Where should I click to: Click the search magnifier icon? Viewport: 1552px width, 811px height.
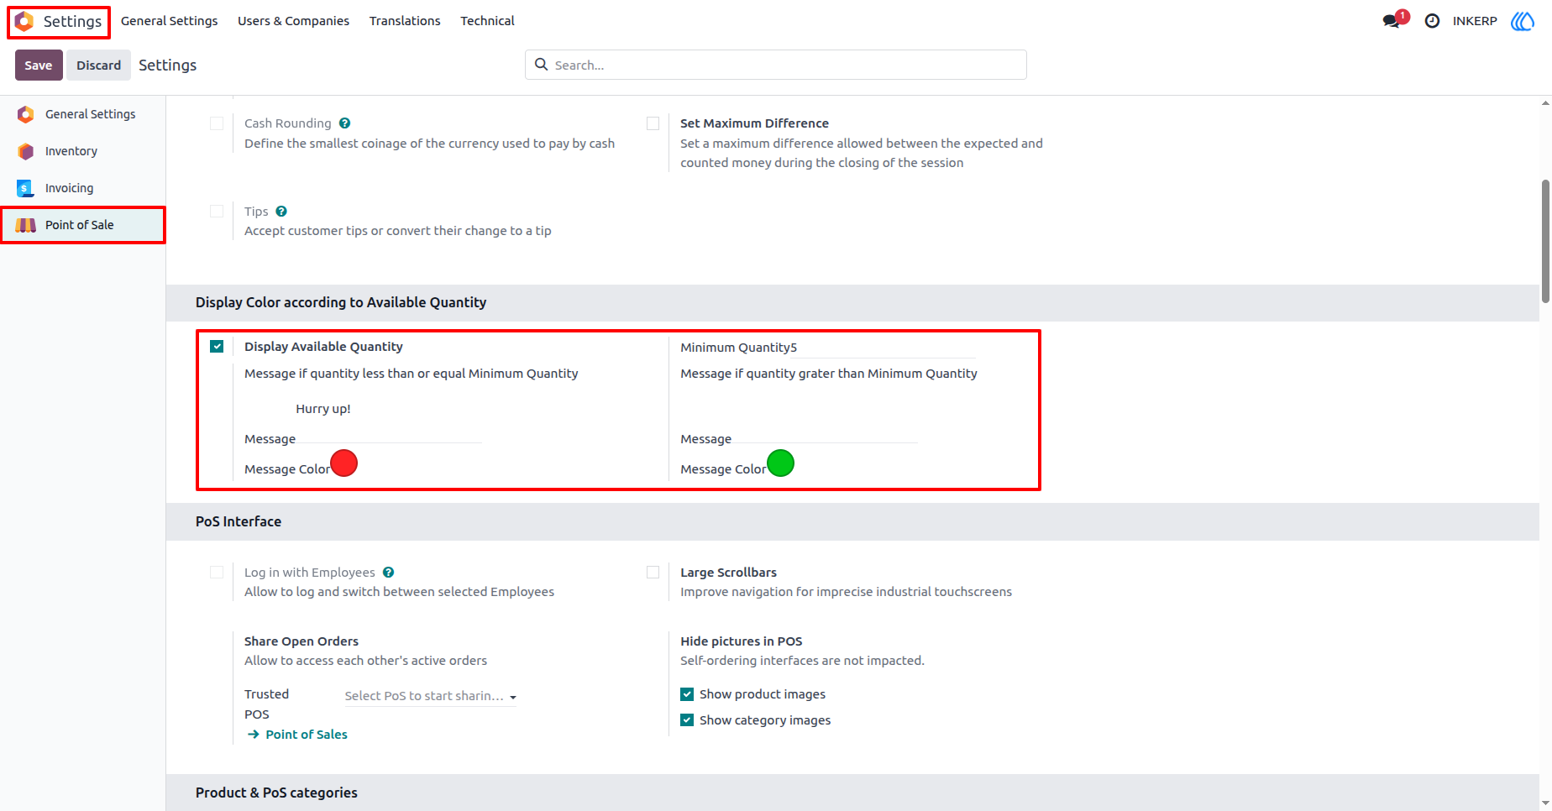coord(542,65)
